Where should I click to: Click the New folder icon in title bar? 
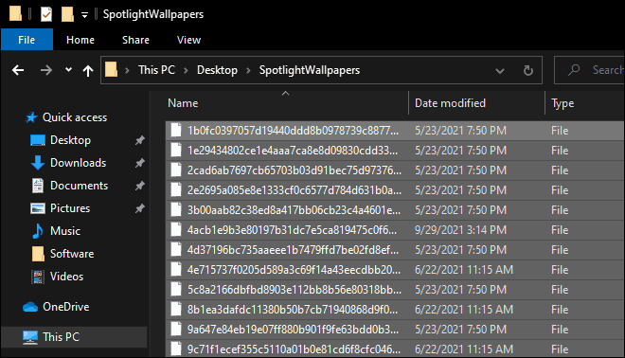pyautogui.click(x=67, y=14)
